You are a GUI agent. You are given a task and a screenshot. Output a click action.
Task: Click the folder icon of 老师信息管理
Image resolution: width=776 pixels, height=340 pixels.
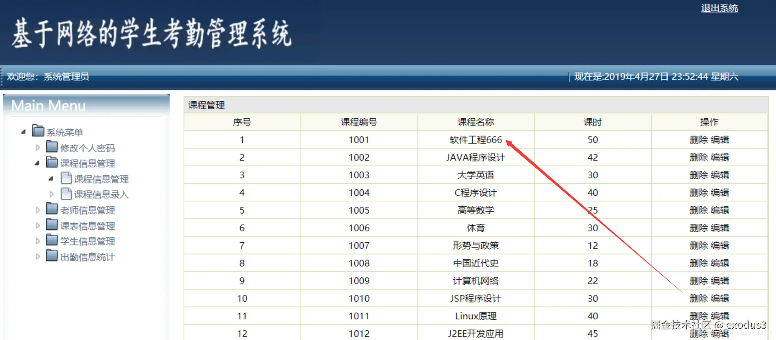click(52, 209)
